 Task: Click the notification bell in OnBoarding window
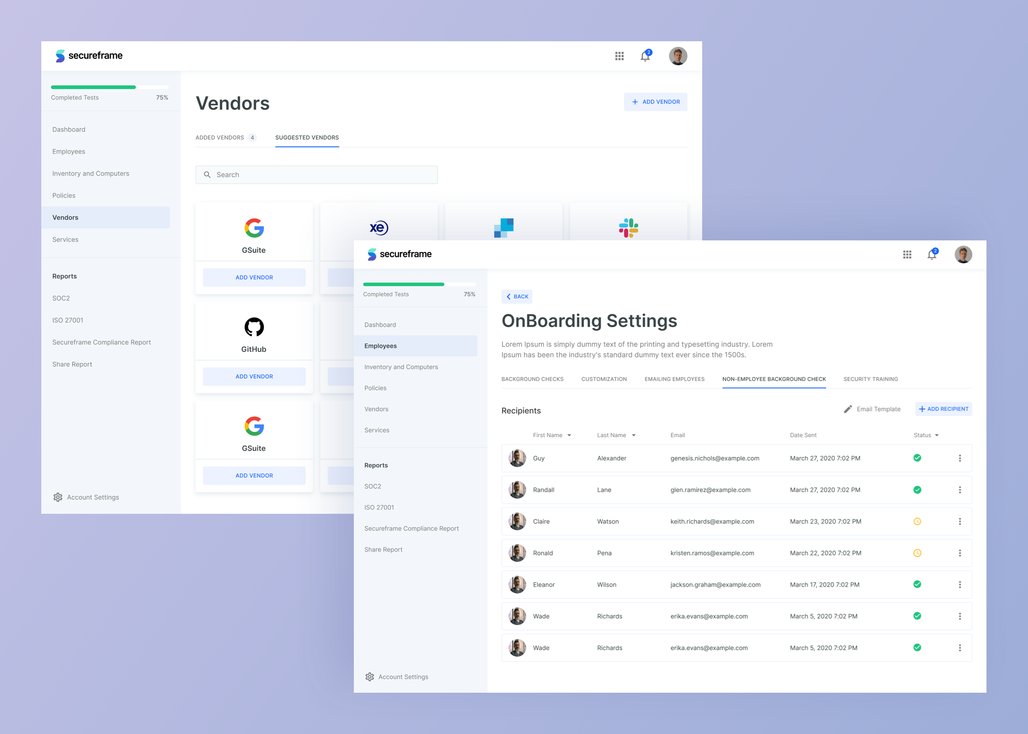(x=932, y=255)
